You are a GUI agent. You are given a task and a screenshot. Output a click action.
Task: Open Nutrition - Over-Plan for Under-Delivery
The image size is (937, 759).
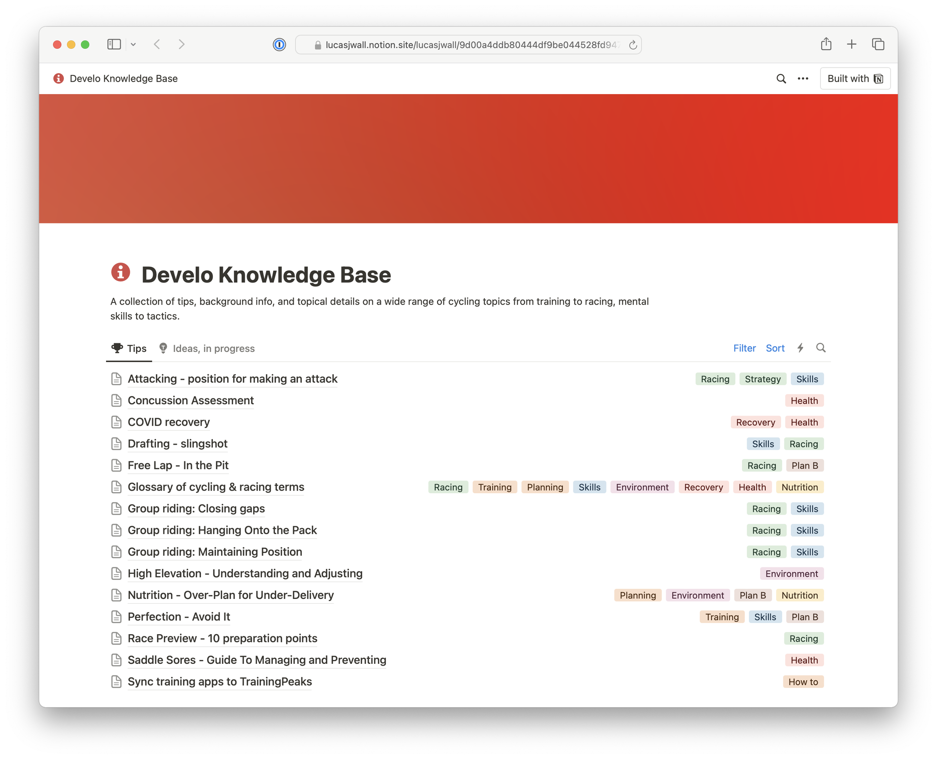coord(231,596)
